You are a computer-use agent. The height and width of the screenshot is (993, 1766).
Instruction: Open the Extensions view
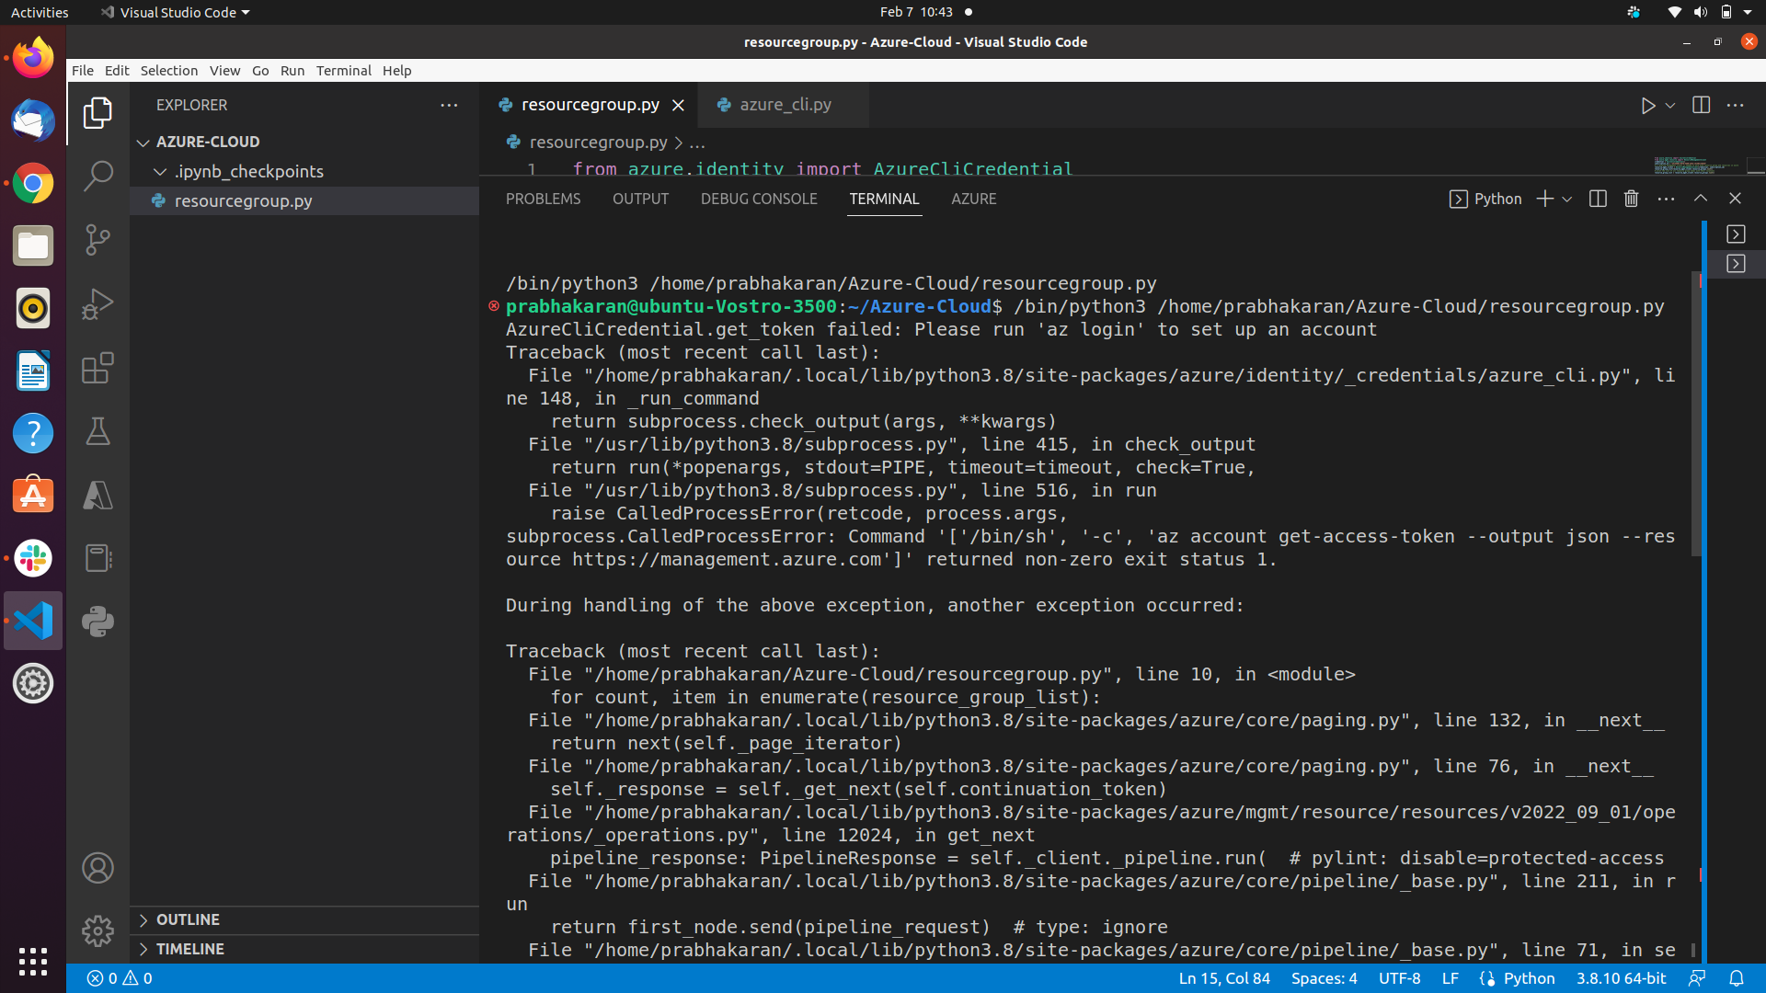97,368
